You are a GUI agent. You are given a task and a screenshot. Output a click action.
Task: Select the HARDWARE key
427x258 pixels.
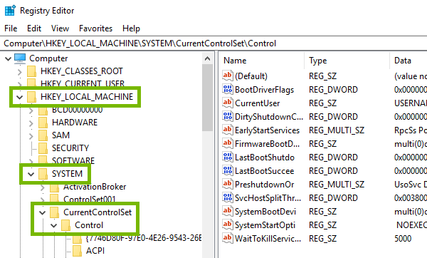click(x=75, y=123)
